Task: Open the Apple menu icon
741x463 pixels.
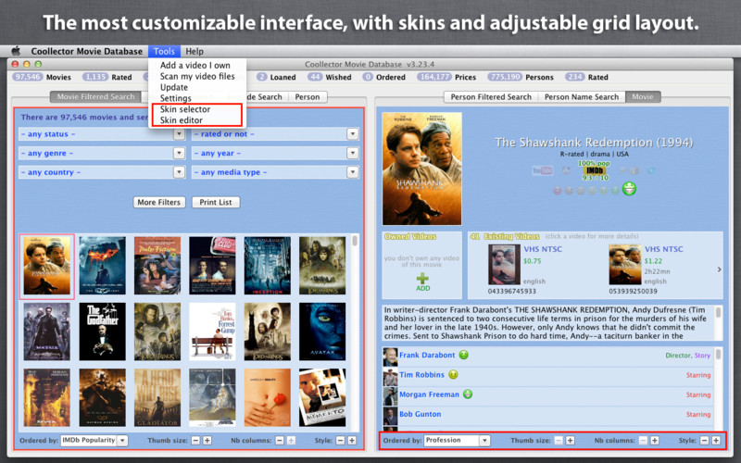Action: pos(16,51)
